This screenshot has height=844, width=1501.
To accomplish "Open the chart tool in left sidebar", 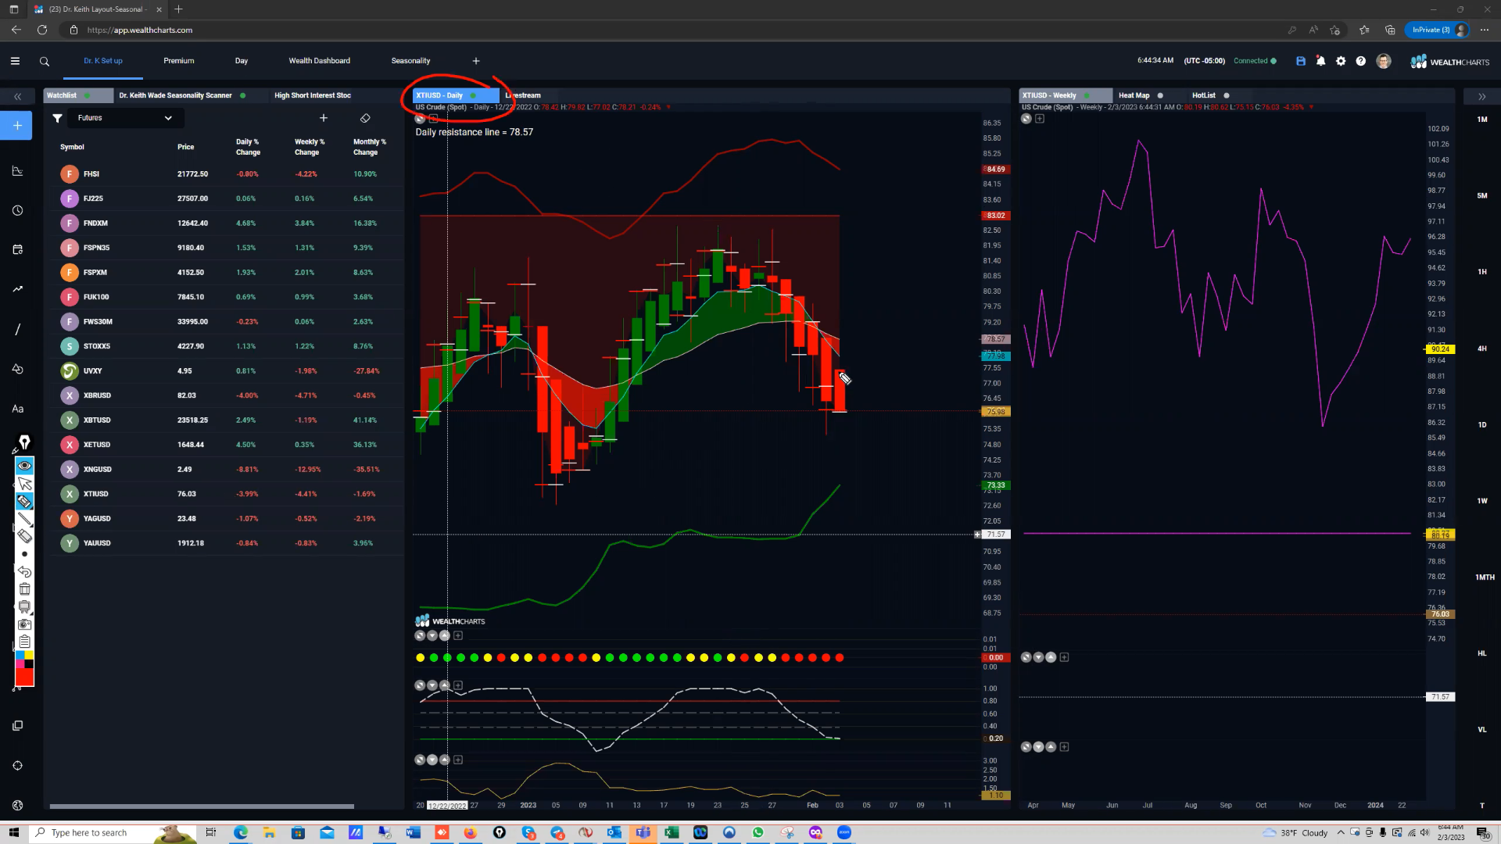I will pos(17,171).
